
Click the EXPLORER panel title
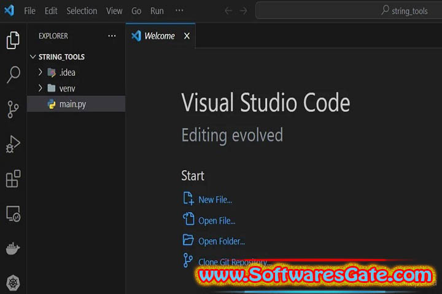(x=53, y=36)
